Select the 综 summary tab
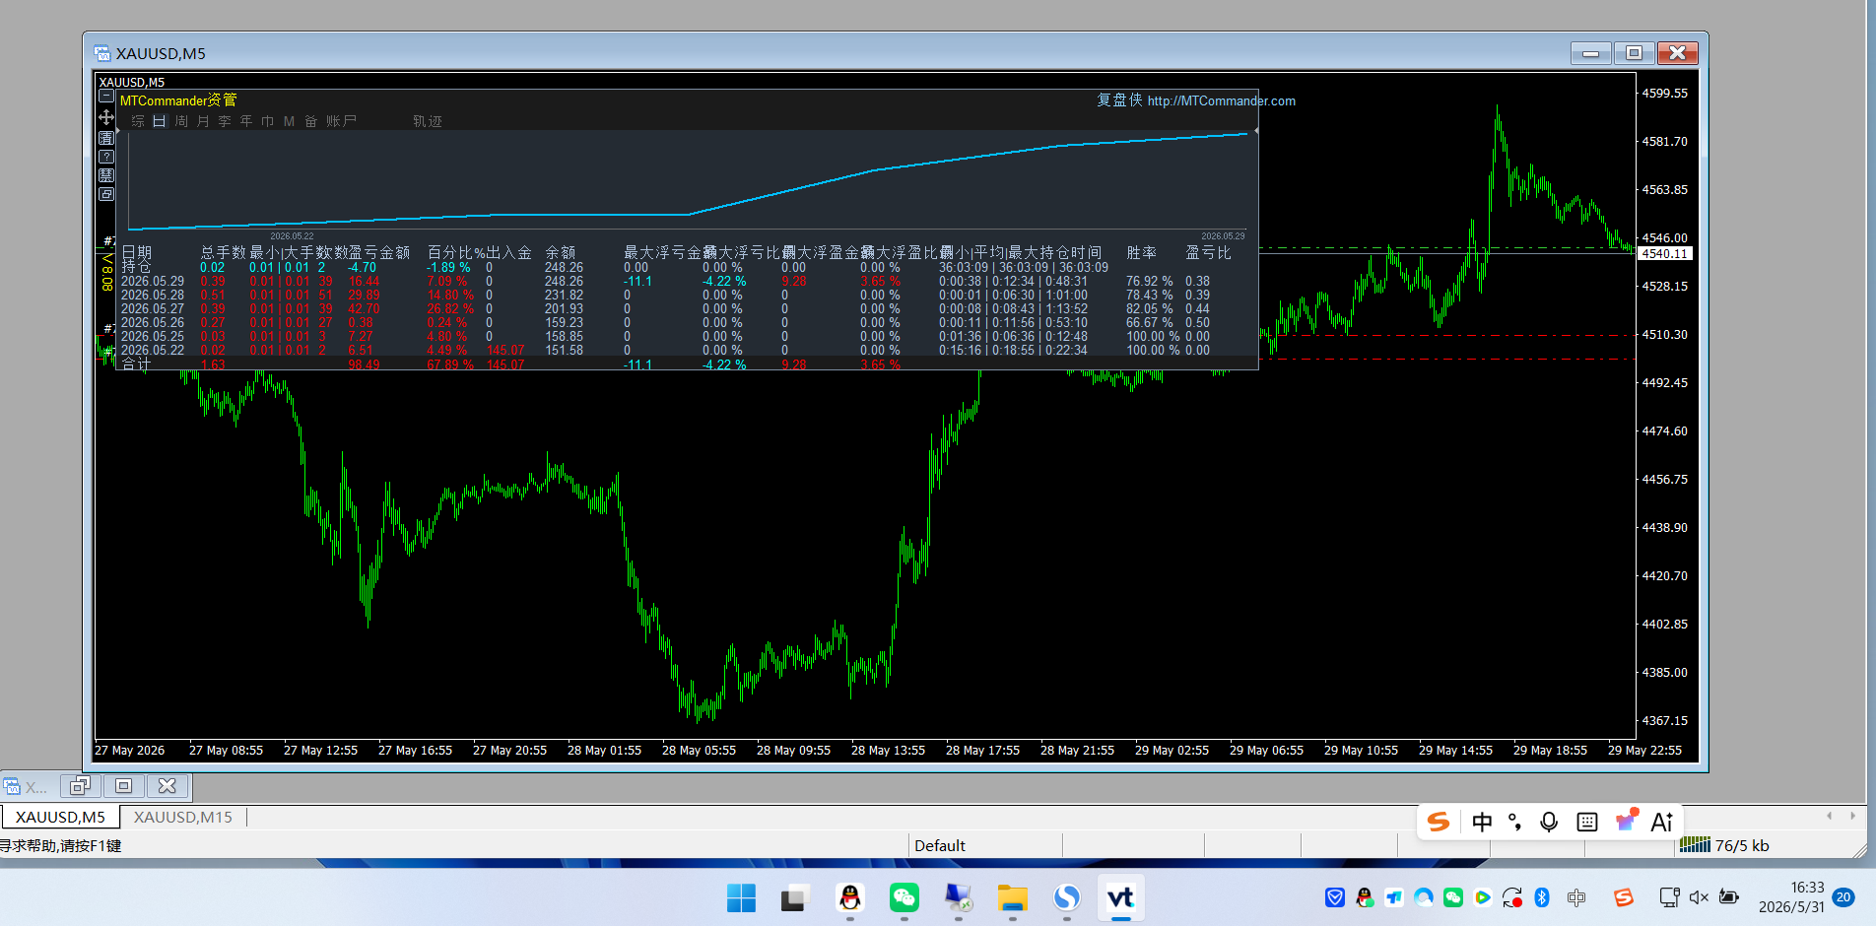The width and height of the screenshot is (1876, 926). [138, 121]
